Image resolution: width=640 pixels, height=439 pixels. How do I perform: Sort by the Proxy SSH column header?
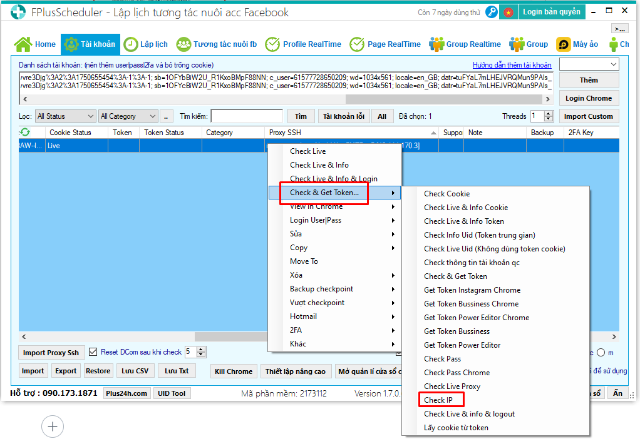(x=352, y=133)
